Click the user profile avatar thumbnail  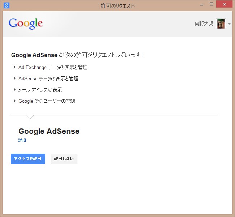click(x=221, y=24)
